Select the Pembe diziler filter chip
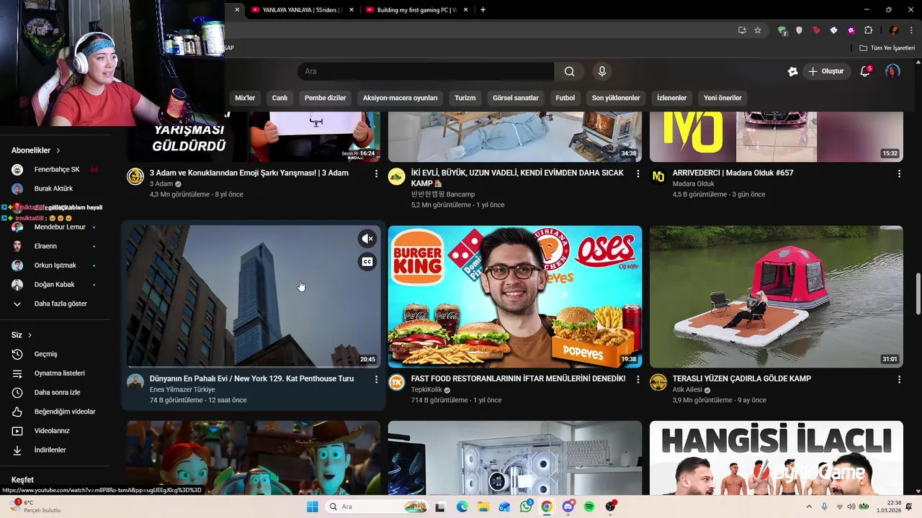922x518 pixels. 325,98
